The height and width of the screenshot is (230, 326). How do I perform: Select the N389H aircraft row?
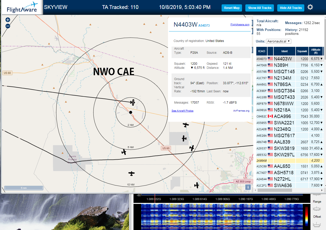click(x=290, y=65)
